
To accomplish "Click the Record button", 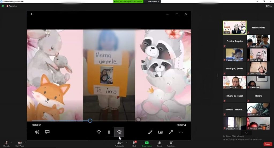I will (159, 144).
